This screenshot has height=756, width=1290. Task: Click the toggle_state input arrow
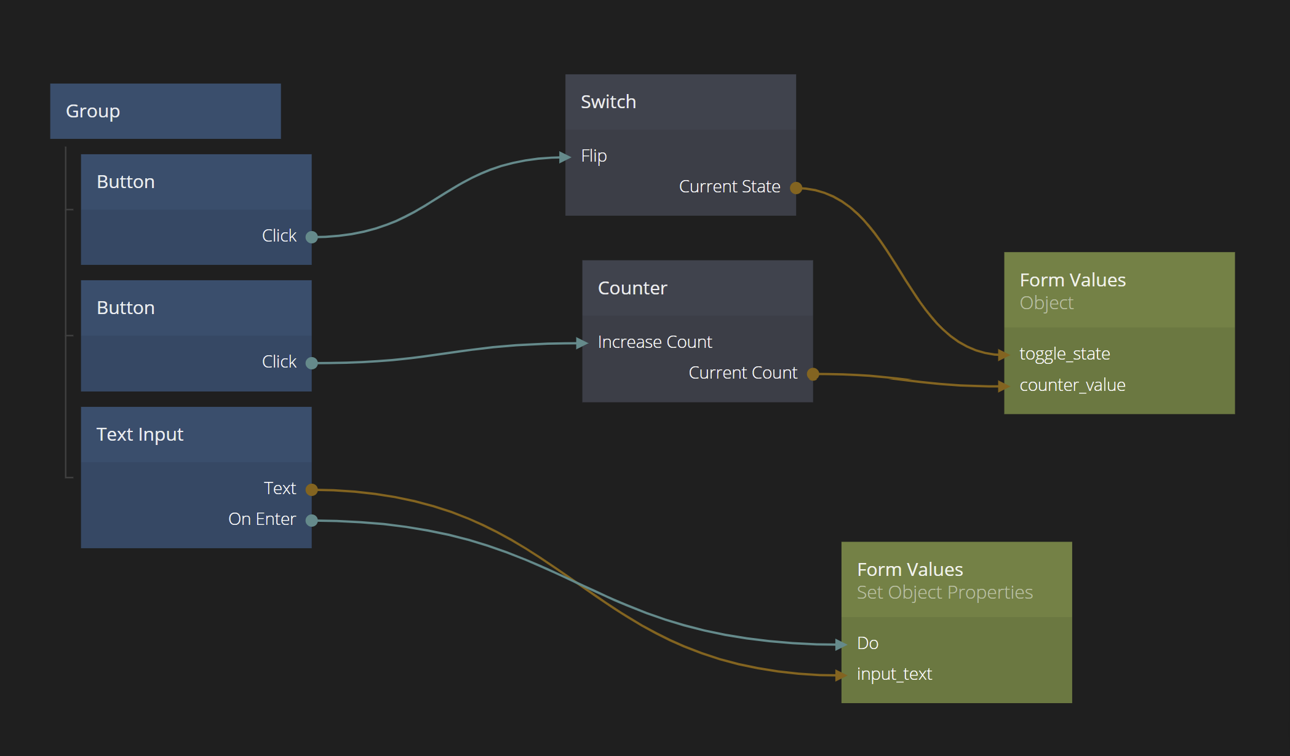point(1003,355)
